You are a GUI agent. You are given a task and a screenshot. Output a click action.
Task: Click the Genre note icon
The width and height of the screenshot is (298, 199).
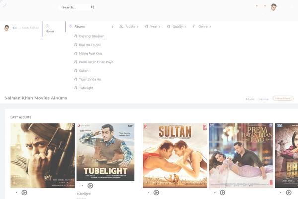tap(194, 26)
